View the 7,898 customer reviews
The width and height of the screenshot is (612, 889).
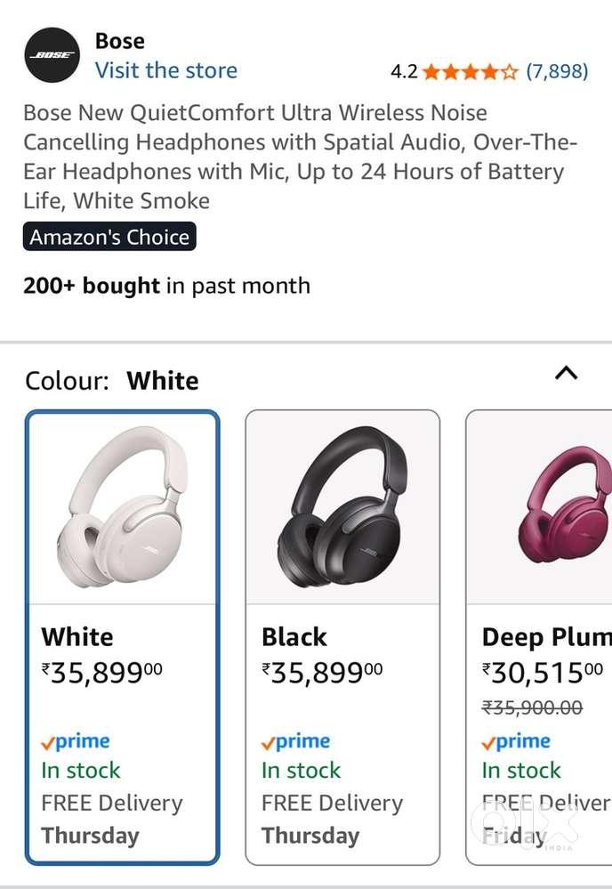(x=560, y=71)
